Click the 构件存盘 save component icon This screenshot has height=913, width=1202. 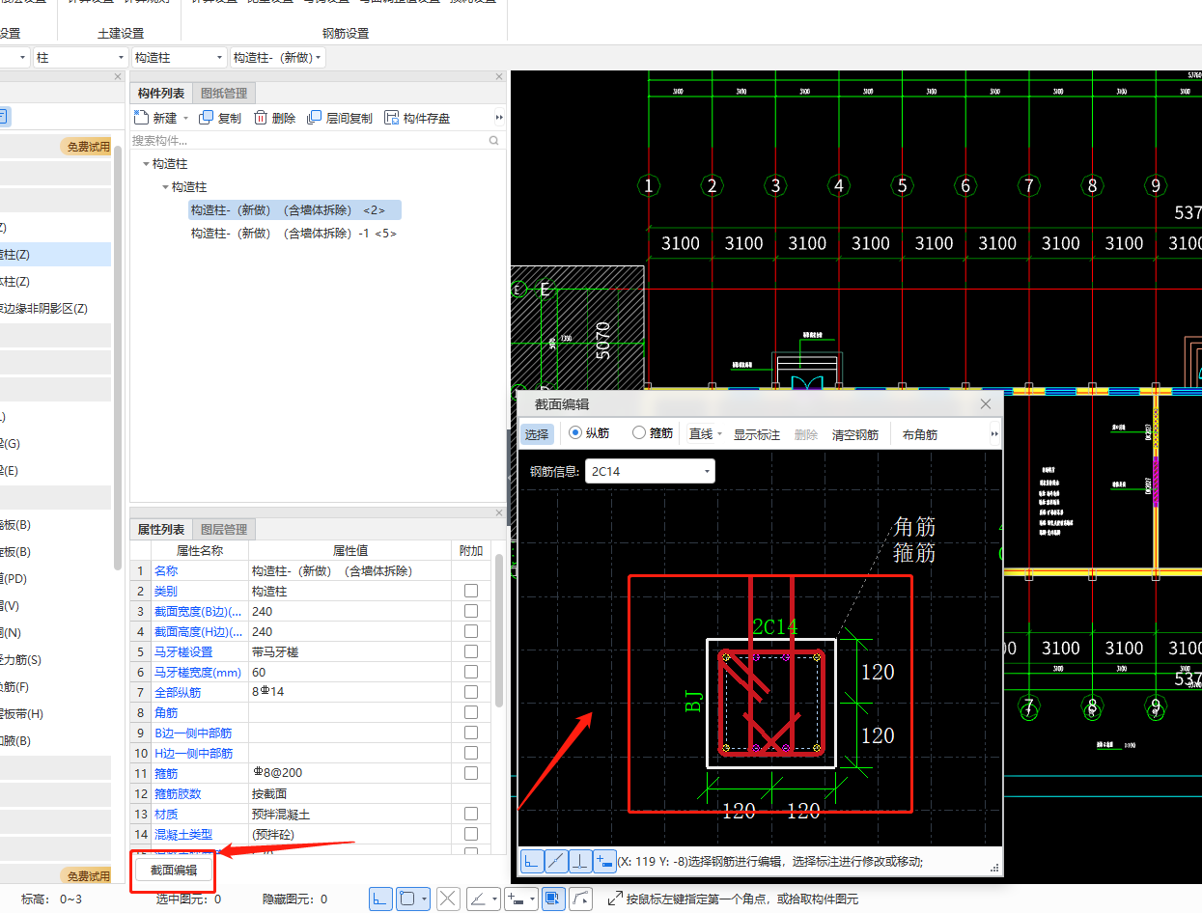tap(392, 118)
